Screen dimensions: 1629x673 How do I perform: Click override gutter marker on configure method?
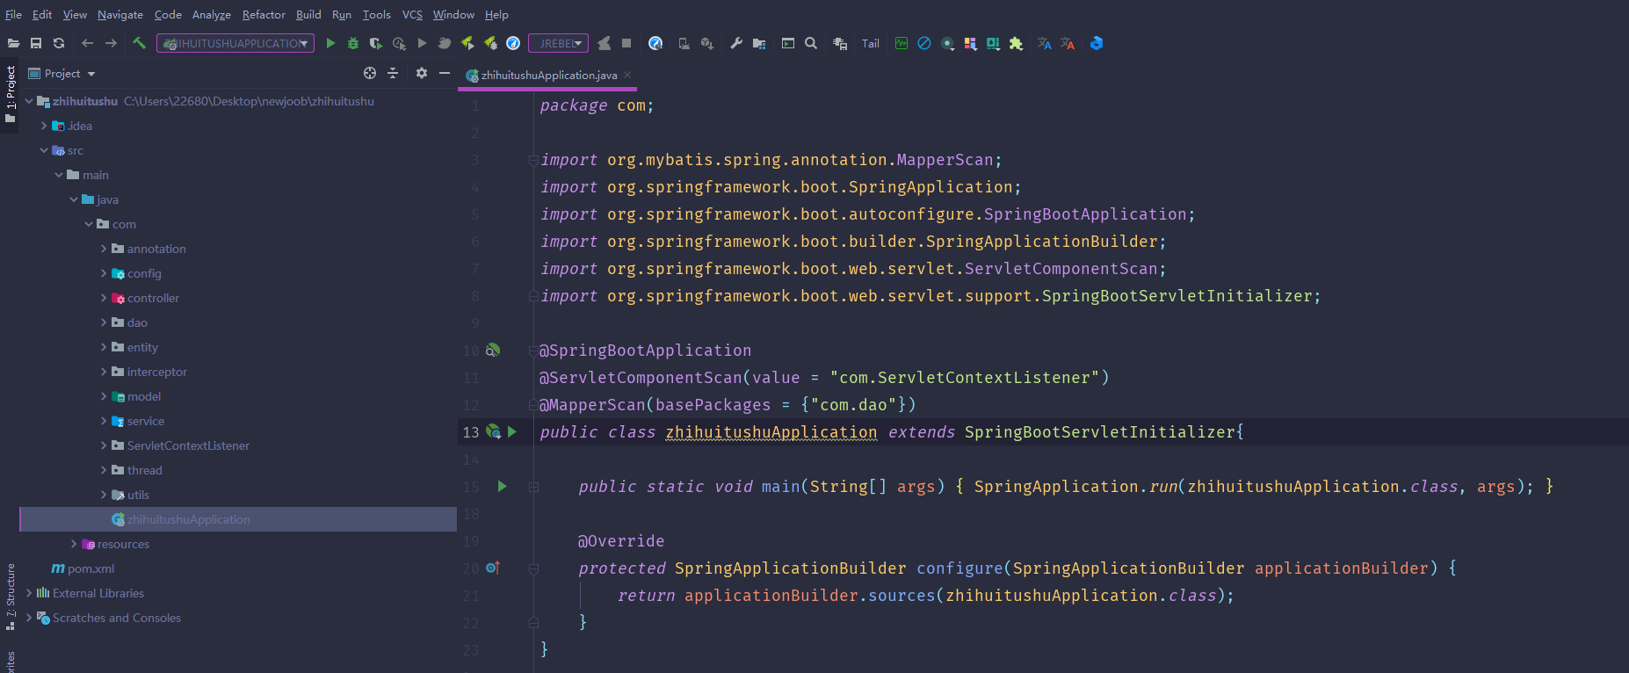click(x=493, y=568)
